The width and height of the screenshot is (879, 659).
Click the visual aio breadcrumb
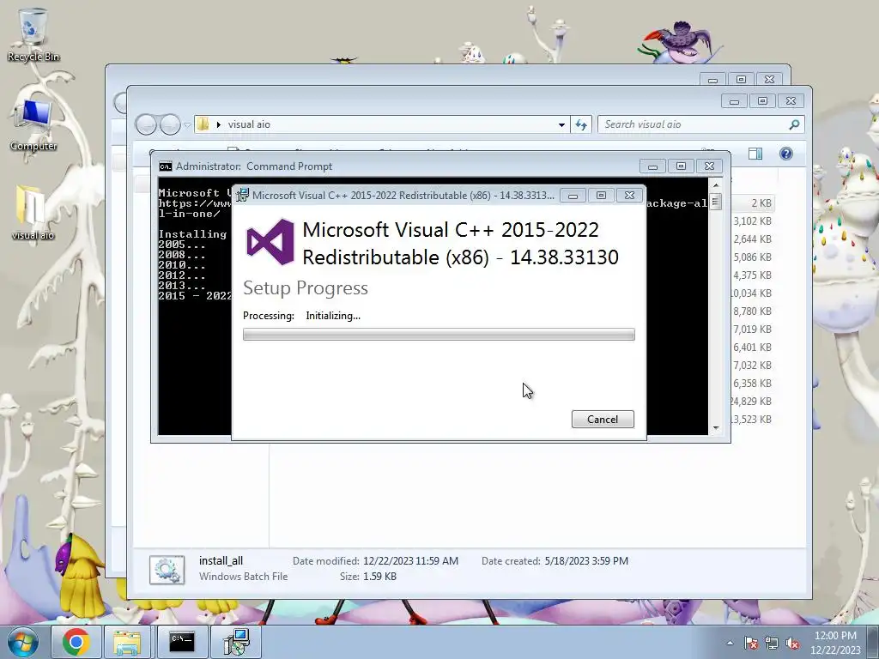(x=249, y=124)
